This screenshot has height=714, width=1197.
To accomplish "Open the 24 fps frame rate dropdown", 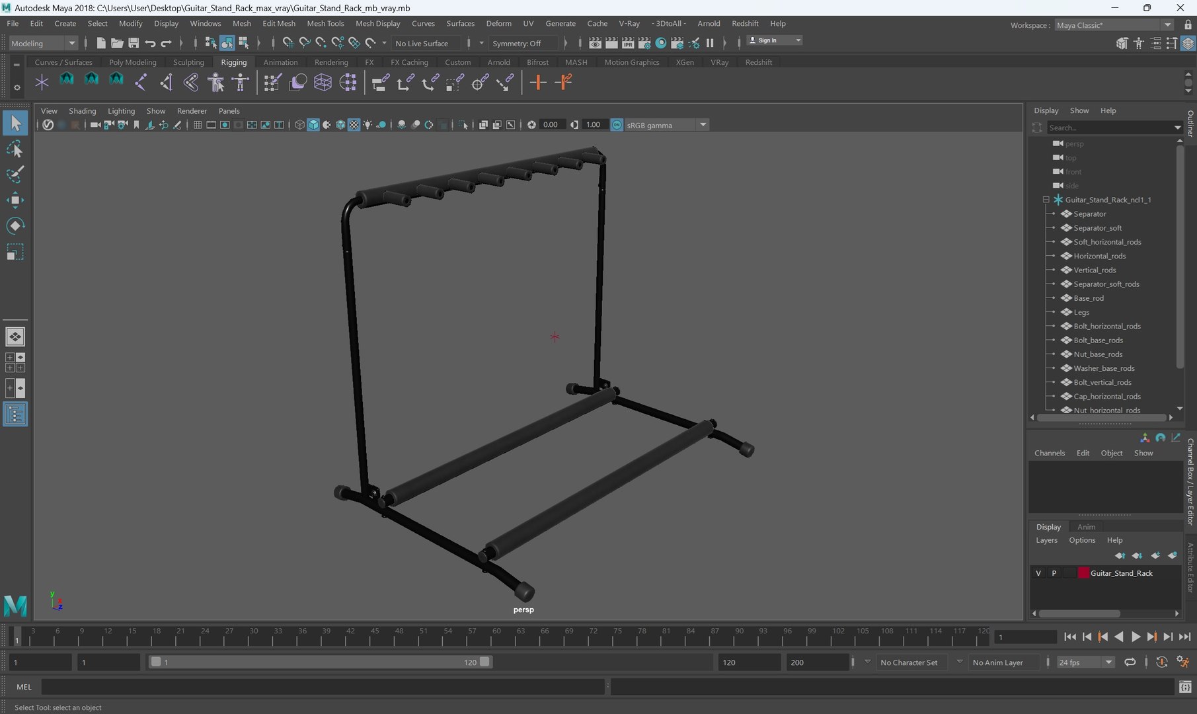I will 1085,662.
